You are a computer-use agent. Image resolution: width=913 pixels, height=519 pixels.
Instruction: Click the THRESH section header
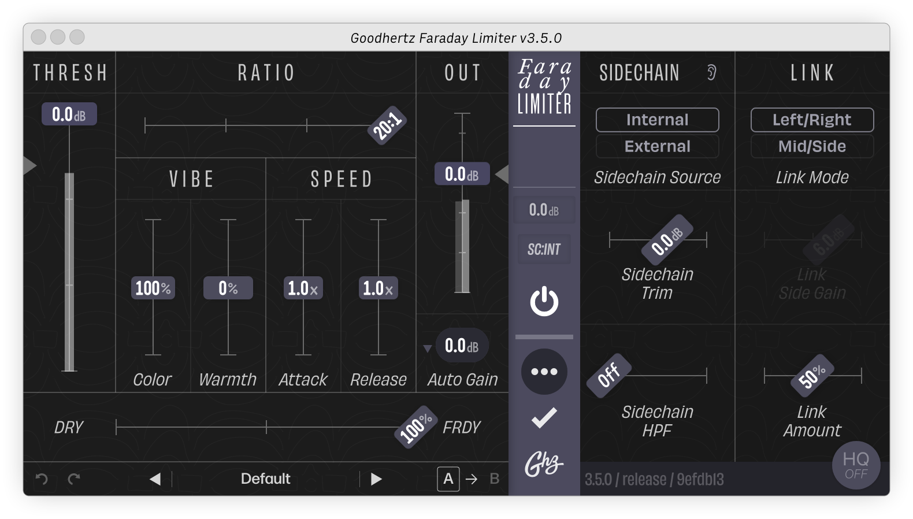[69, 73]
